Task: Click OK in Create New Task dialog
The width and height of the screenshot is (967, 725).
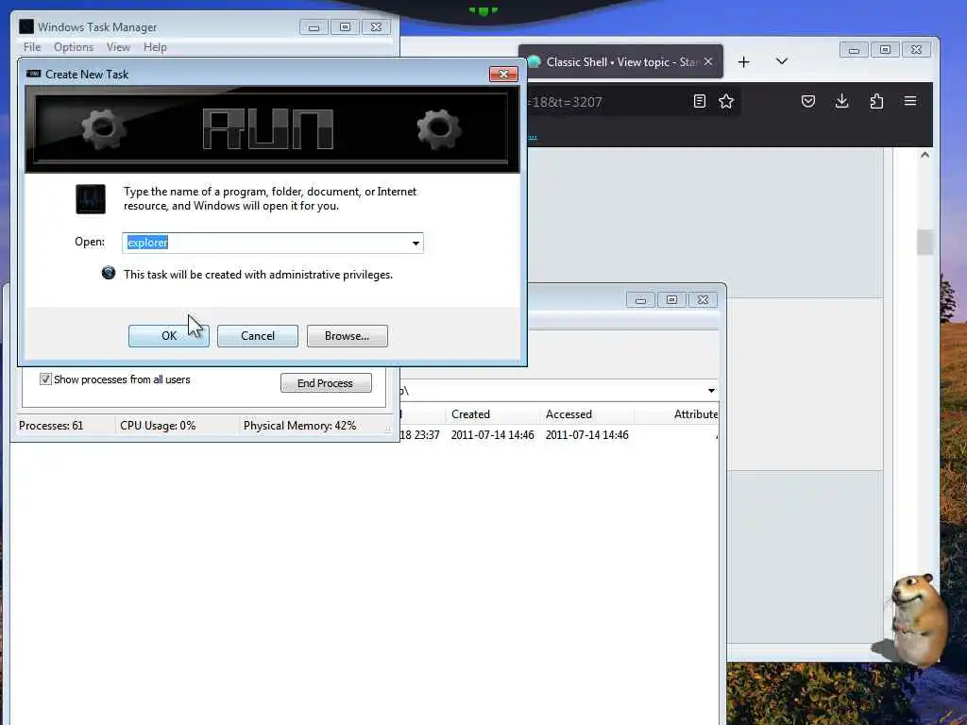Action: click(x=168, y=336)
